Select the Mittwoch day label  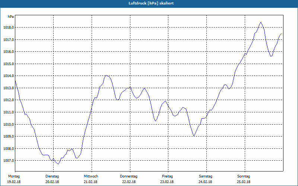tap(91, 176)
